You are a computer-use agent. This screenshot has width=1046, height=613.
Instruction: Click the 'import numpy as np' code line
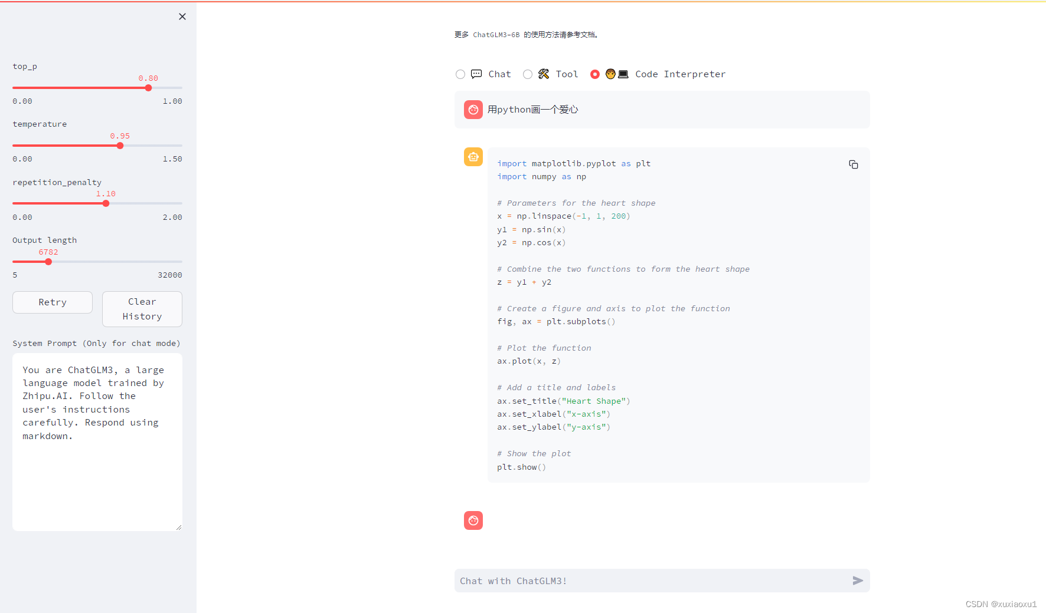tap(541, 177)
